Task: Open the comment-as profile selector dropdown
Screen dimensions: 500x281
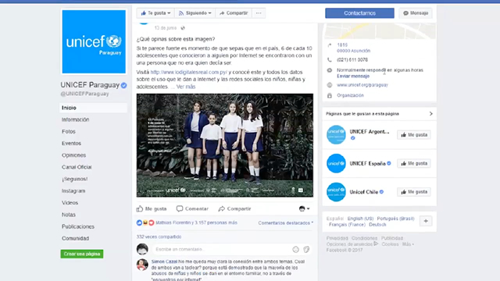Action: point(304,208)
